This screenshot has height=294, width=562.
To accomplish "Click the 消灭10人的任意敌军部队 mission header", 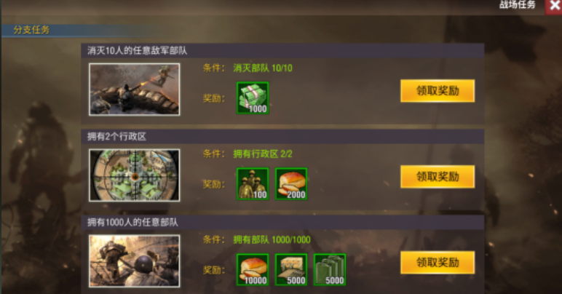I will pos(282,50).
